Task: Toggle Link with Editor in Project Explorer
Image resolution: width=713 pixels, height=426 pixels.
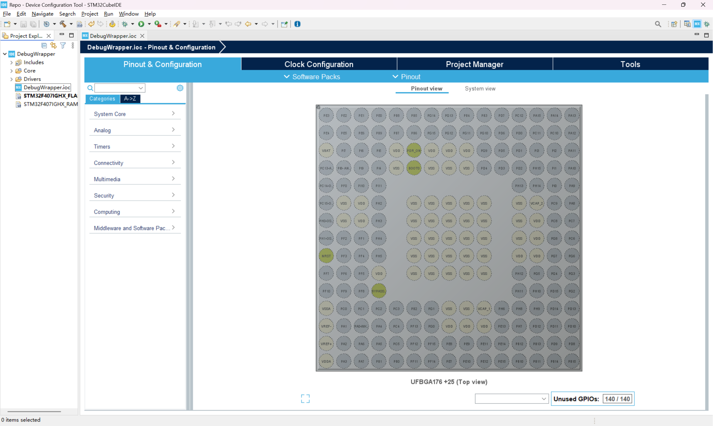Action: click(x=53, y=45)
